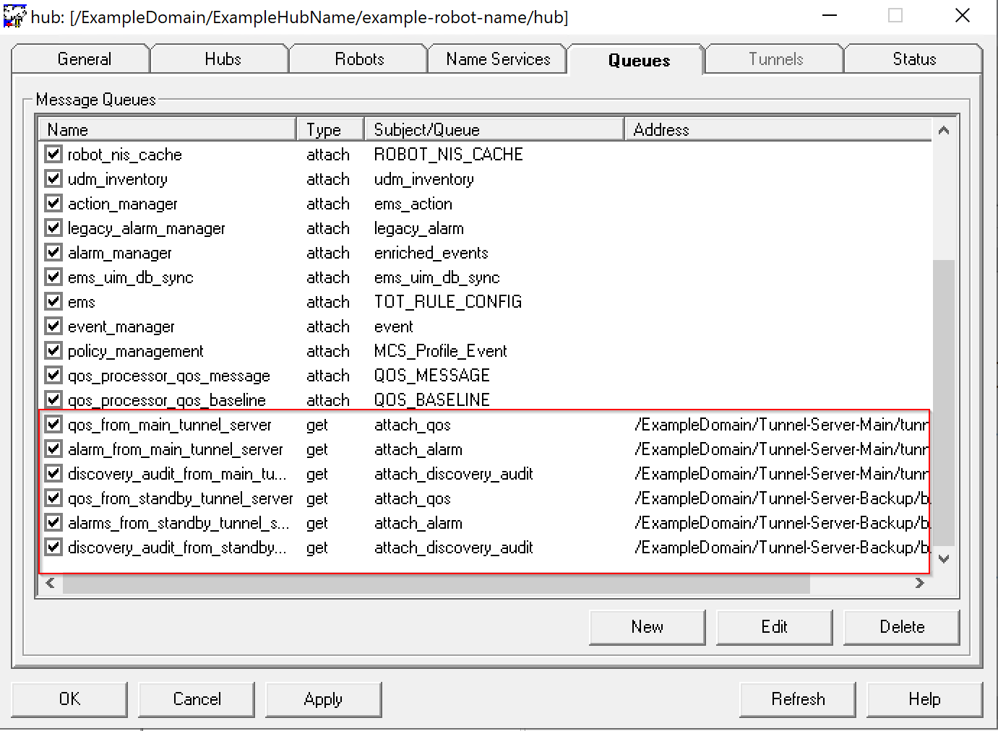Switch to the General tab

(x=81, y=59)
